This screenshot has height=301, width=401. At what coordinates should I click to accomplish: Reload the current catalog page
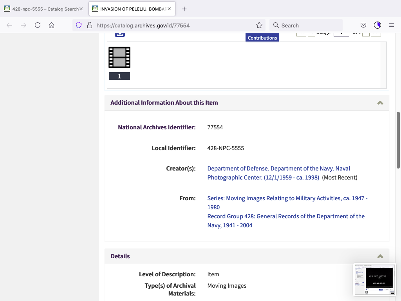[38, 25]
